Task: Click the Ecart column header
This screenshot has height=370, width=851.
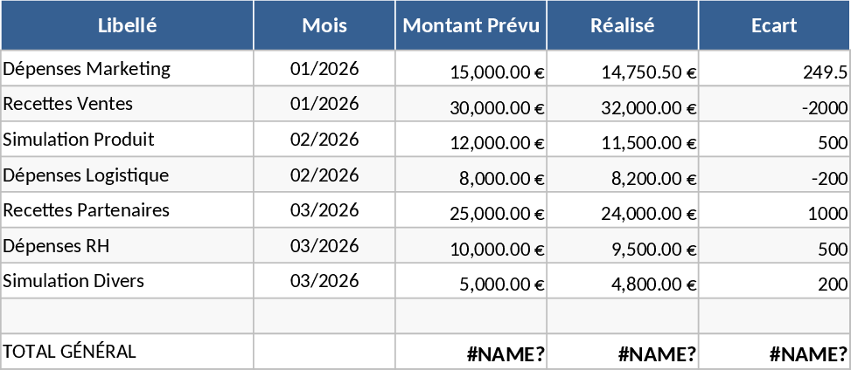Action: click(774, 25)
